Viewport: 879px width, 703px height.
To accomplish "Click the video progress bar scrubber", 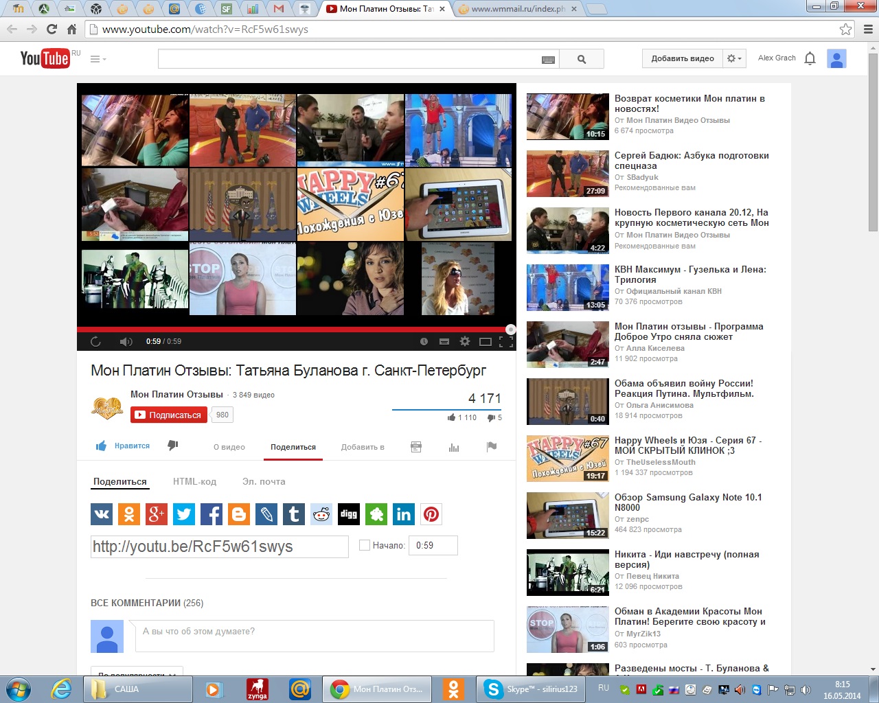I will (510, 330).
